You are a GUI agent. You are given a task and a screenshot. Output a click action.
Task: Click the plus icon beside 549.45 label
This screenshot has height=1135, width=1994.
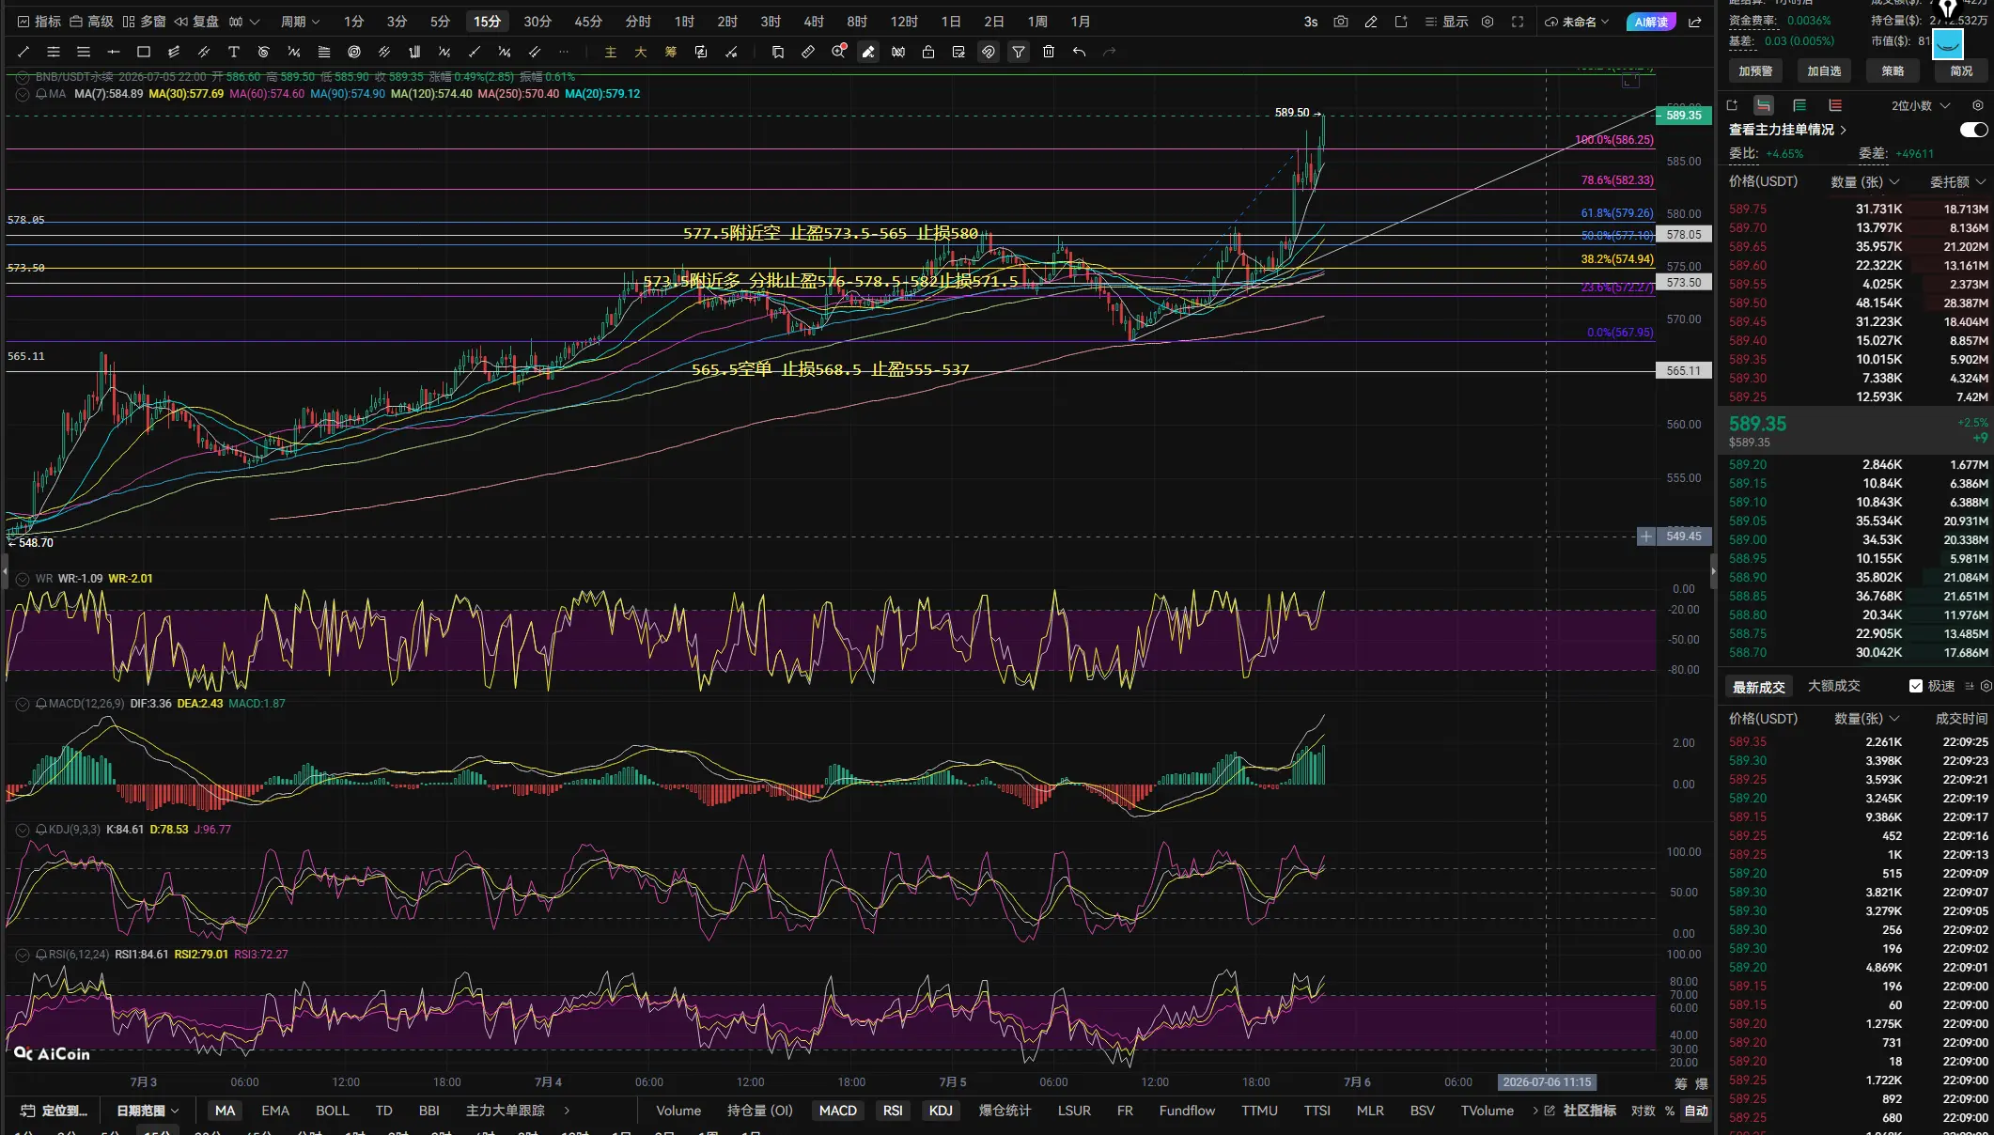click(x=1646, y=536)
